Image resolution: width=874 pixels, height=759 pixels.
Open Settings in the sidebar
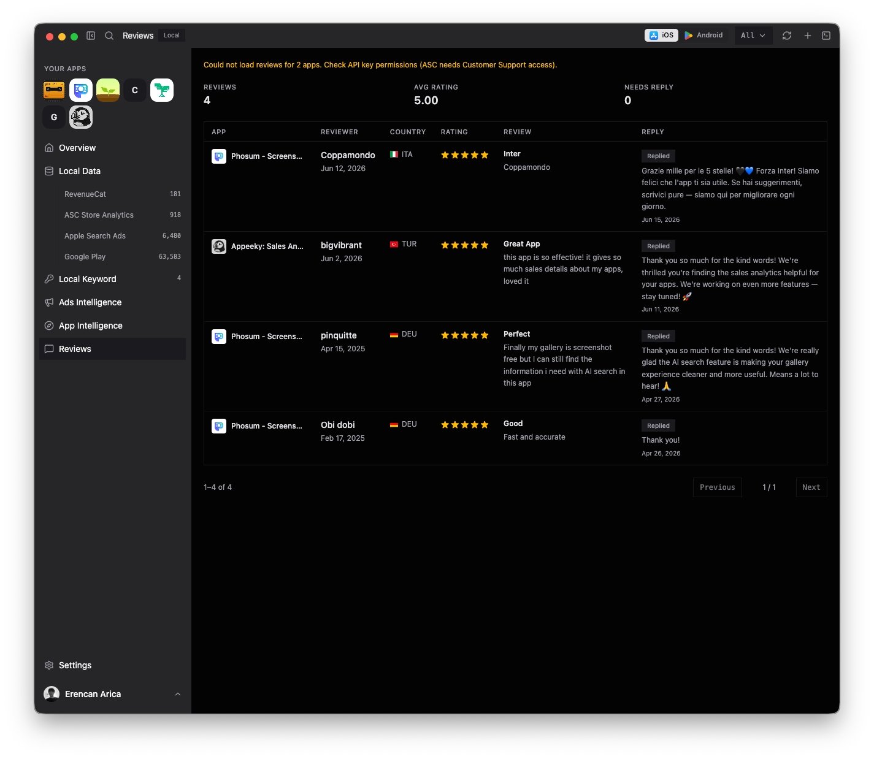[x=112, y=665]
